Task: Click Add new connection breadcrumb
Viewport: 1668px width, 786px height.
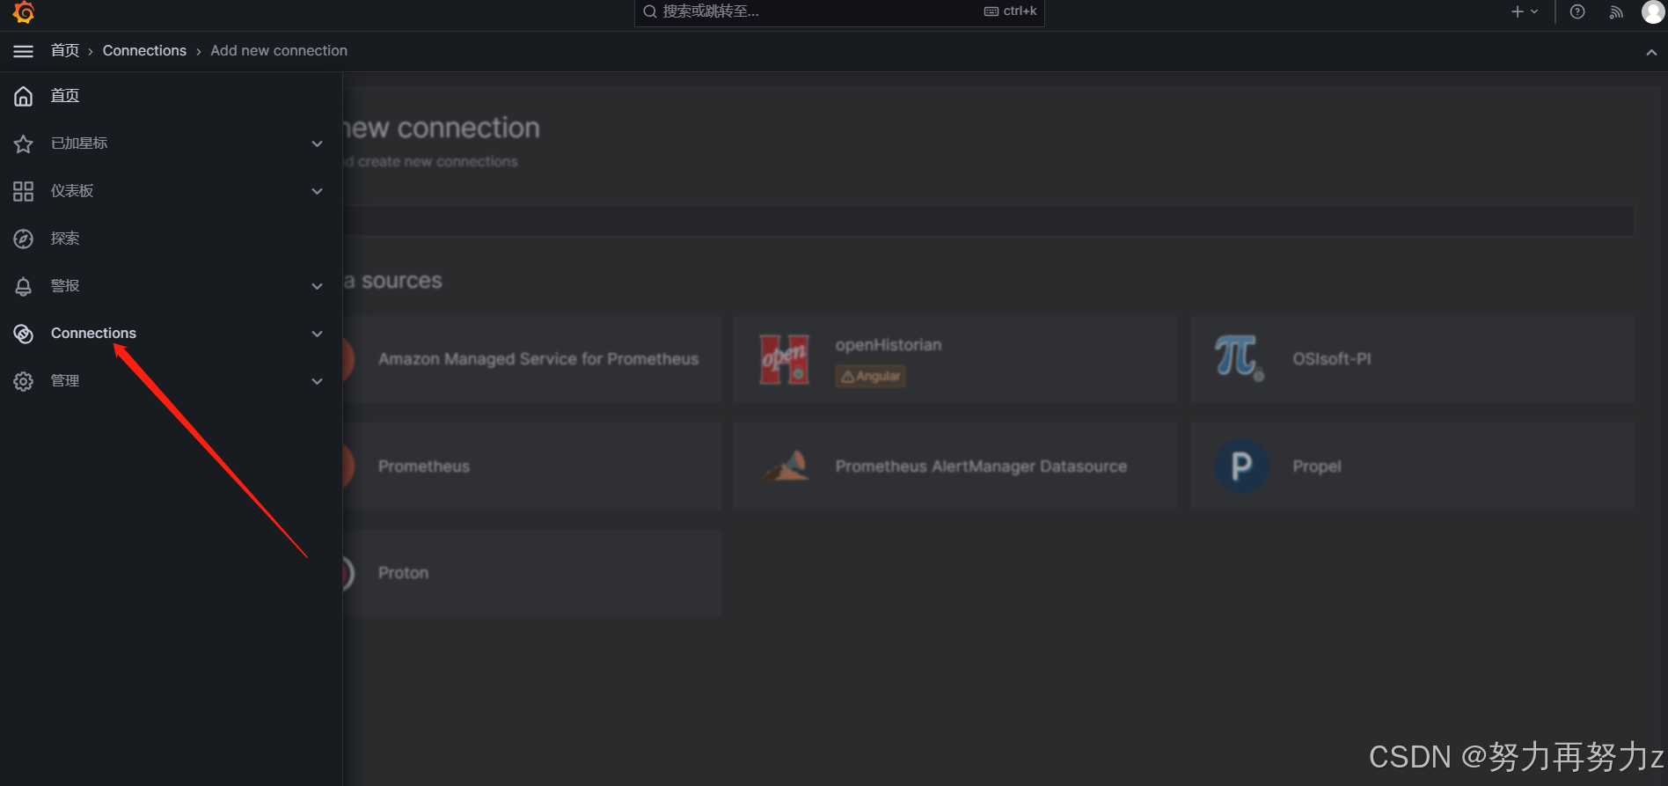Action: pyautogui.click(x=279, y=51)
